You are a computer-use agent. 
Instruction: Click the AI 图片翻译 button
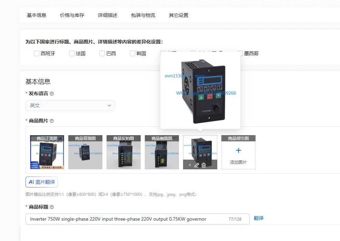pos(42,182)
